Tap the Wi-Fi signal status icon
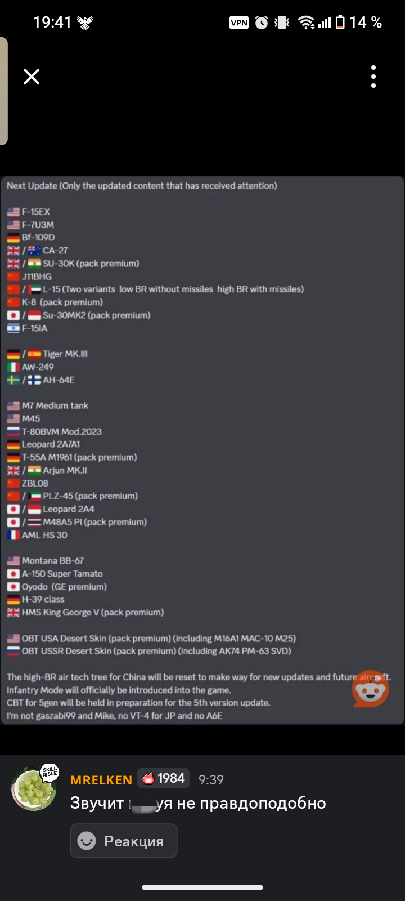 tap(306, 23)
